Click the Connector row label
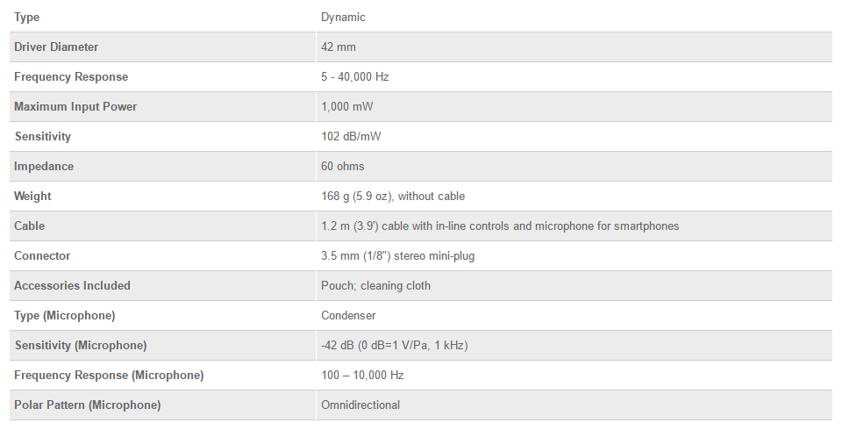The width and height of the screenshot is (842, 430). (42, 256)
